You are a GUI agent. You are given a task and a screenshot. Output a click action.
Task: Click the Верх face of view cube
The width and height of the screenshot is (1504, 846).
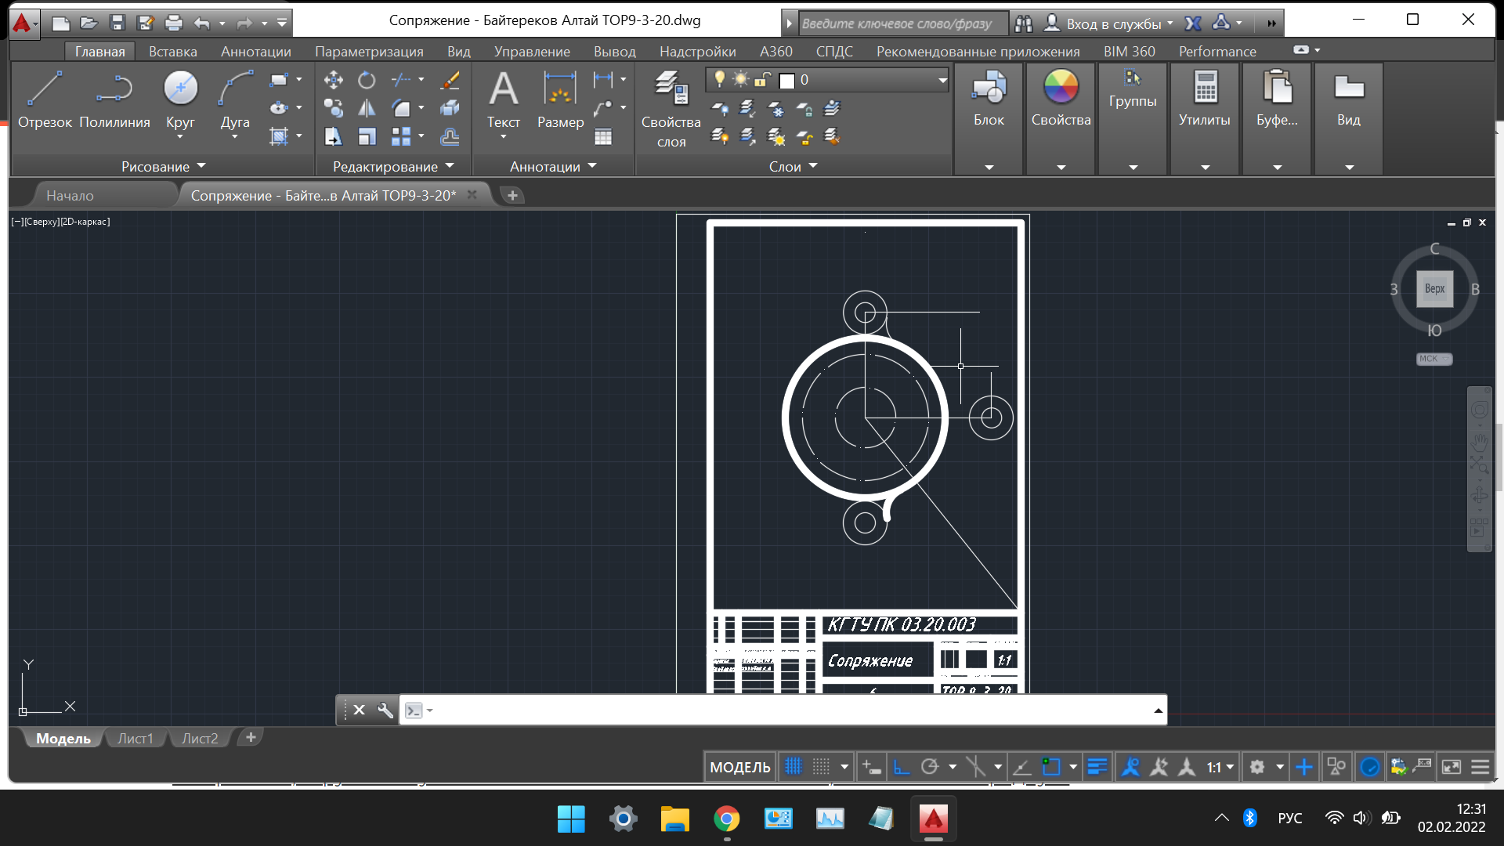pos(1434,288)
